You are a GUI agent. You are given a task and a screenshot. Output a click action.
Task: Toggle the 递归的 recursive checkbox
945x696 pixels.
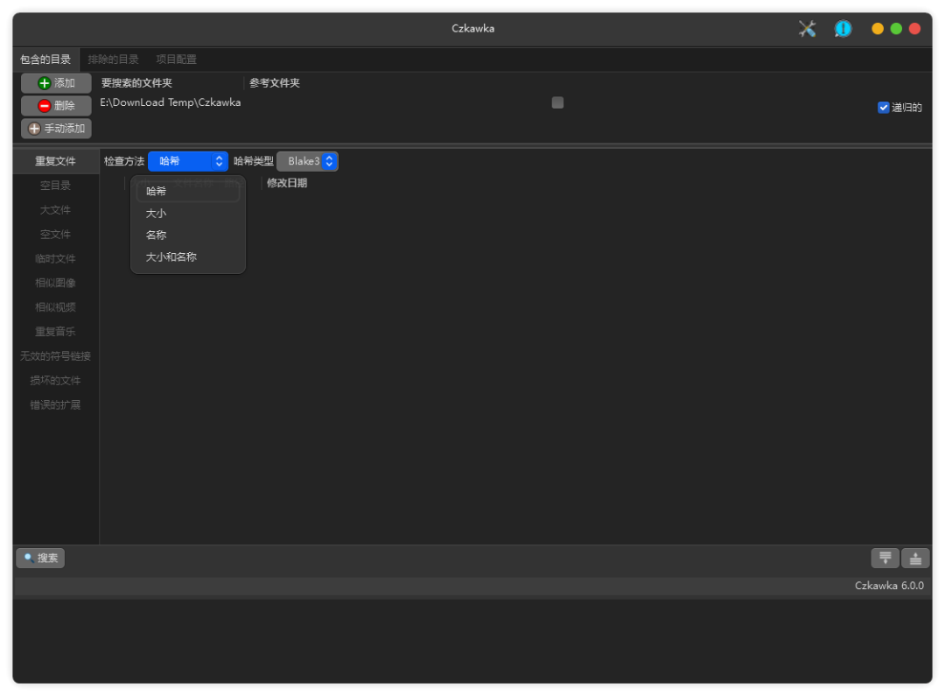tap(884, 108)
